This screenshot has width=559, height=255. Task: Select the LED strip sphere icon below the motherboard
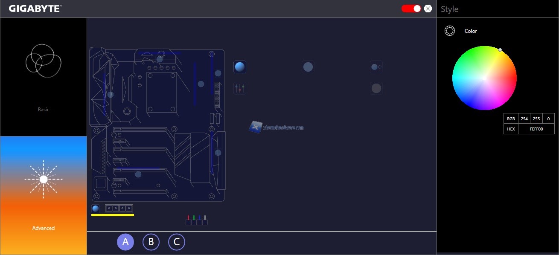click(x=95, y=209)
